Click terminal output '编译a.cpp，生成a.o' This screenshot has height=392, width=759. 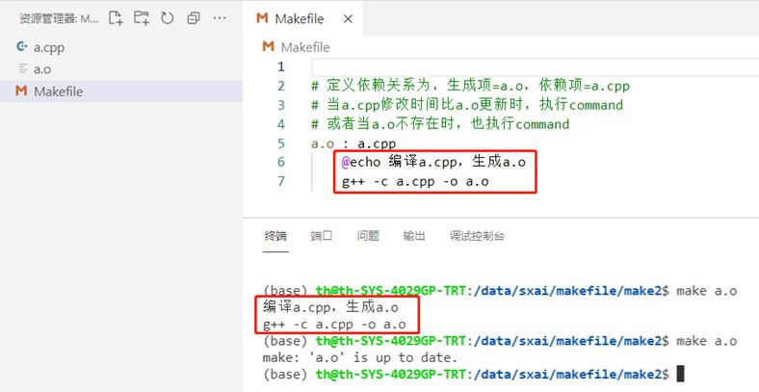[330, 307]
